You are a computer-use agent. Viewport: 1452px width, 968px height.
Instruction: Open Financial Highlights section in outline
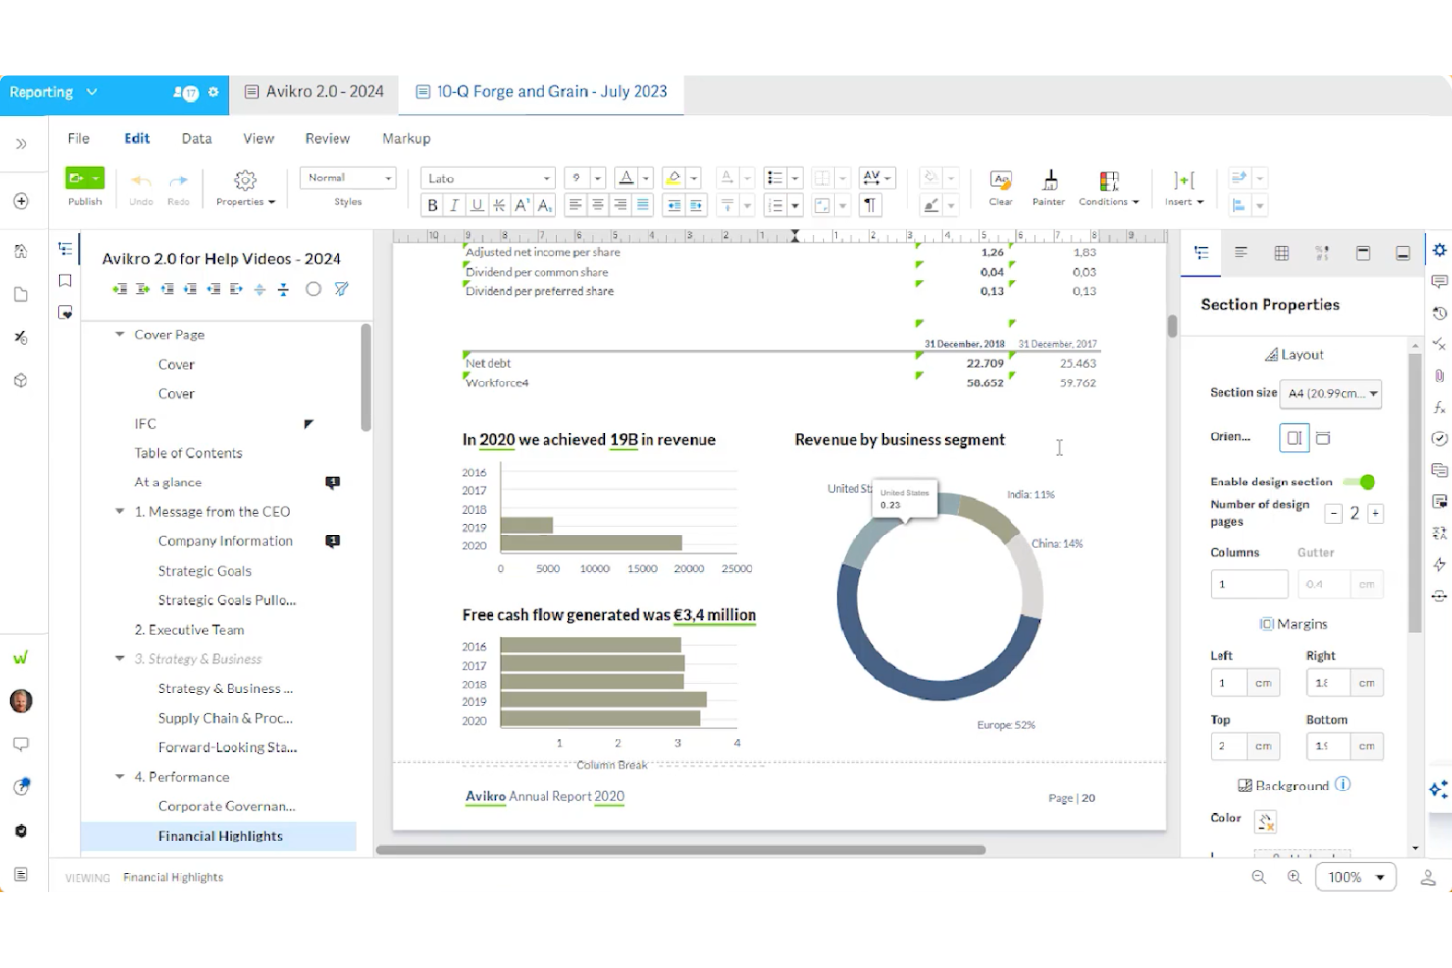point(220,836)
